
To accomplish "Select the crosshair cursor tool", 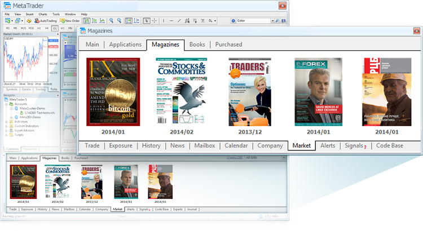I will tap(155, 21).
